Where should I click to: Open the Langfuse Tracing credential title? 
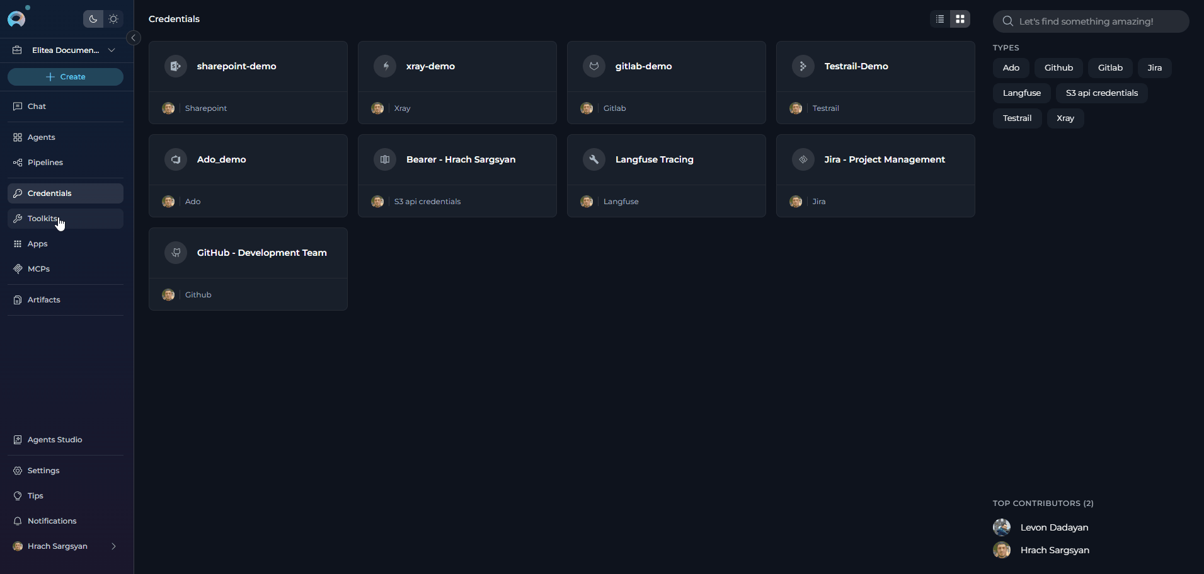654,159
